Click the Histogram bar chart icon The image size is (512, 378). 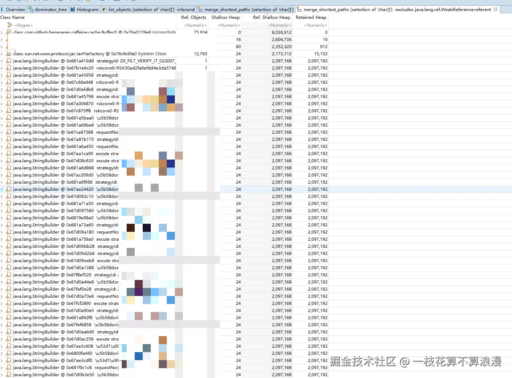click(72, 9)
